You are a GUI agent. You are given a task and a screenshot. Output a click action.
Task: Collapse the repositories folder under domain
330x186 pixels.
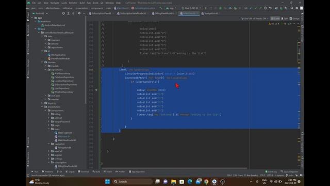pyautogui.click(x=45, y=70)
